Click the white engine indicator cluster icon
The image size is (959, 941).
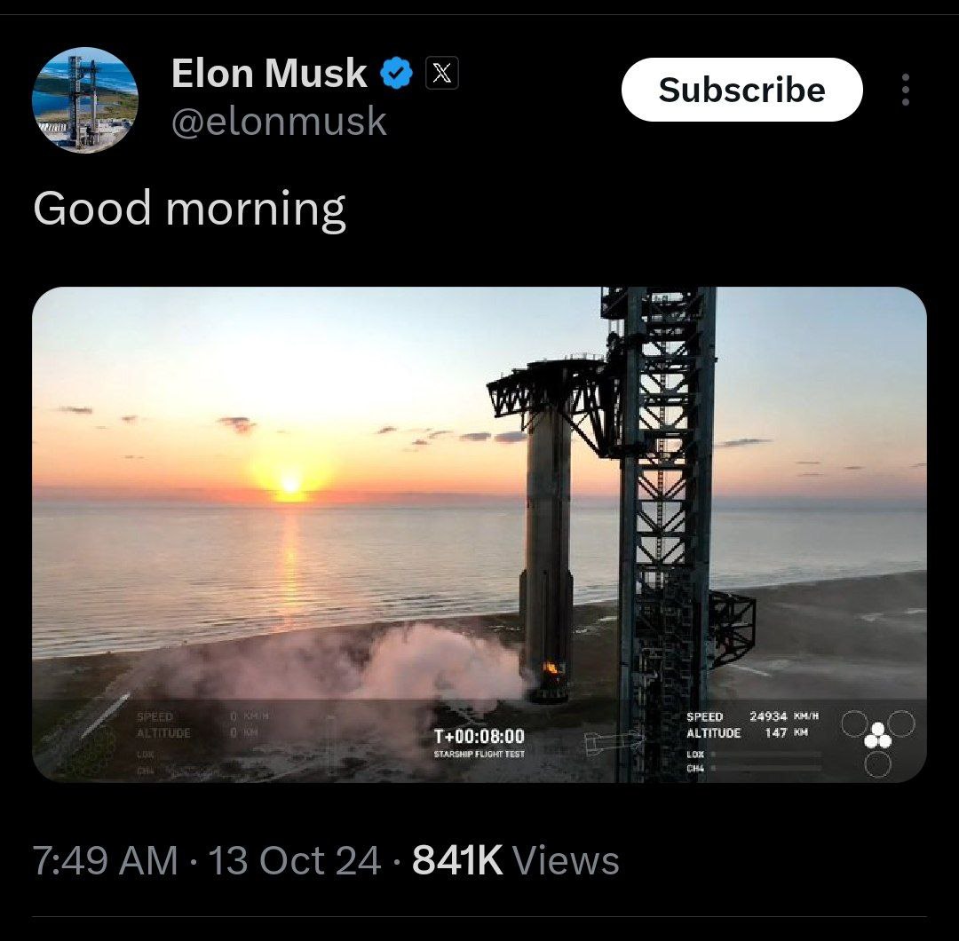[x=877, y=735]
